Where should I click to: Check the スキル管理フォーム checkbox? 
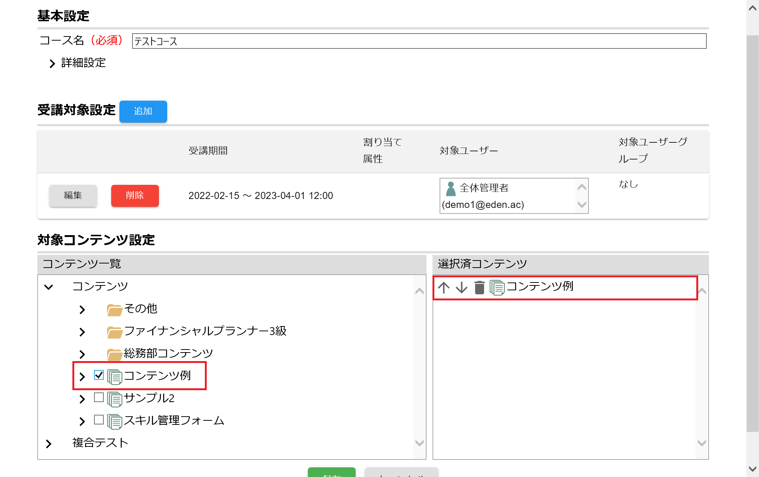point(99,420)
